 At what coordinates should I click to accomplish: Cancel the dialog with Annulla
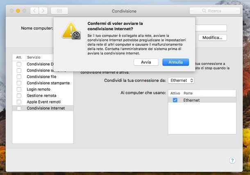(x=175, y=62)
